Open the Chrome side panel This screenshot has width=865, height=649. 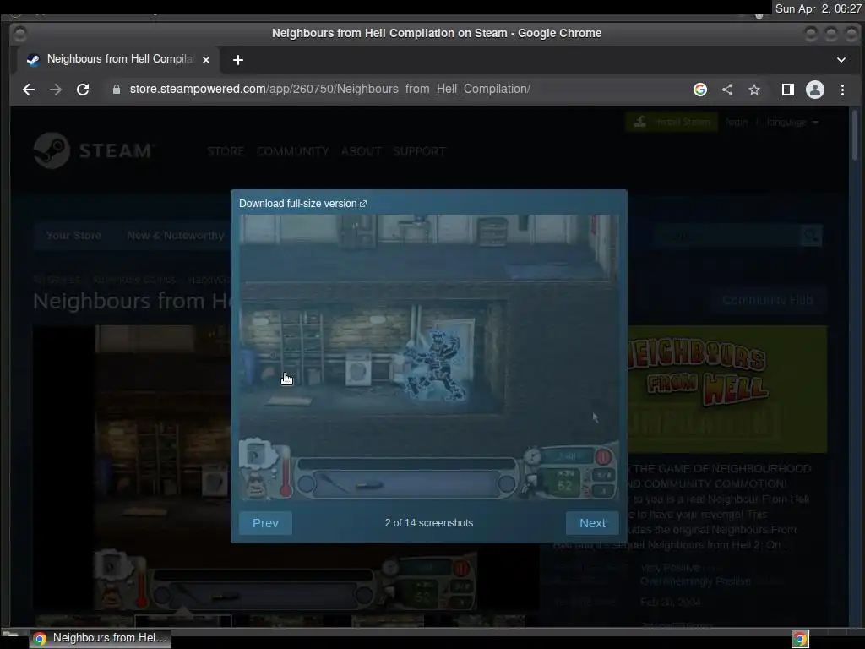(x=788, y=90)
